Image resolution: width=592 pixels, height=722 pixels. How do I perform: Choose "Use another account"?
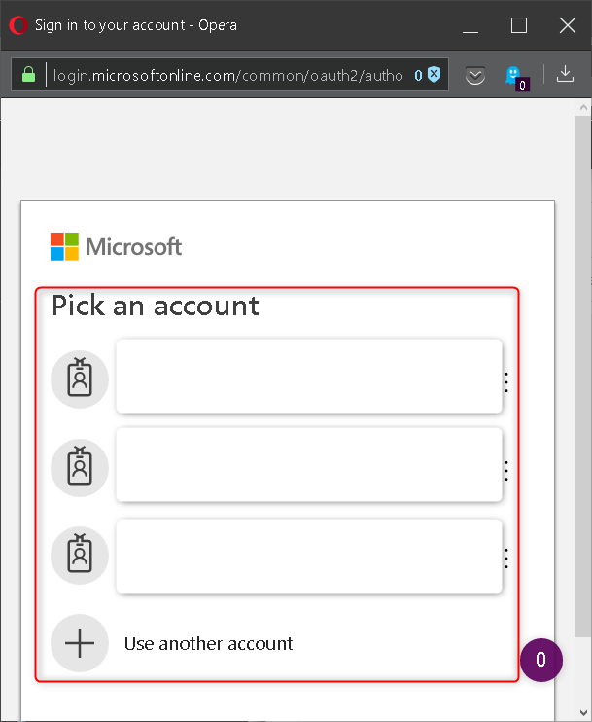[x=208, y=643]
